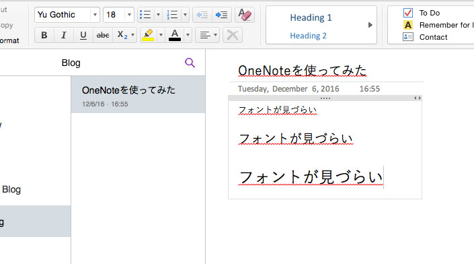
Task: Increase the indent level
Action: 222,15
